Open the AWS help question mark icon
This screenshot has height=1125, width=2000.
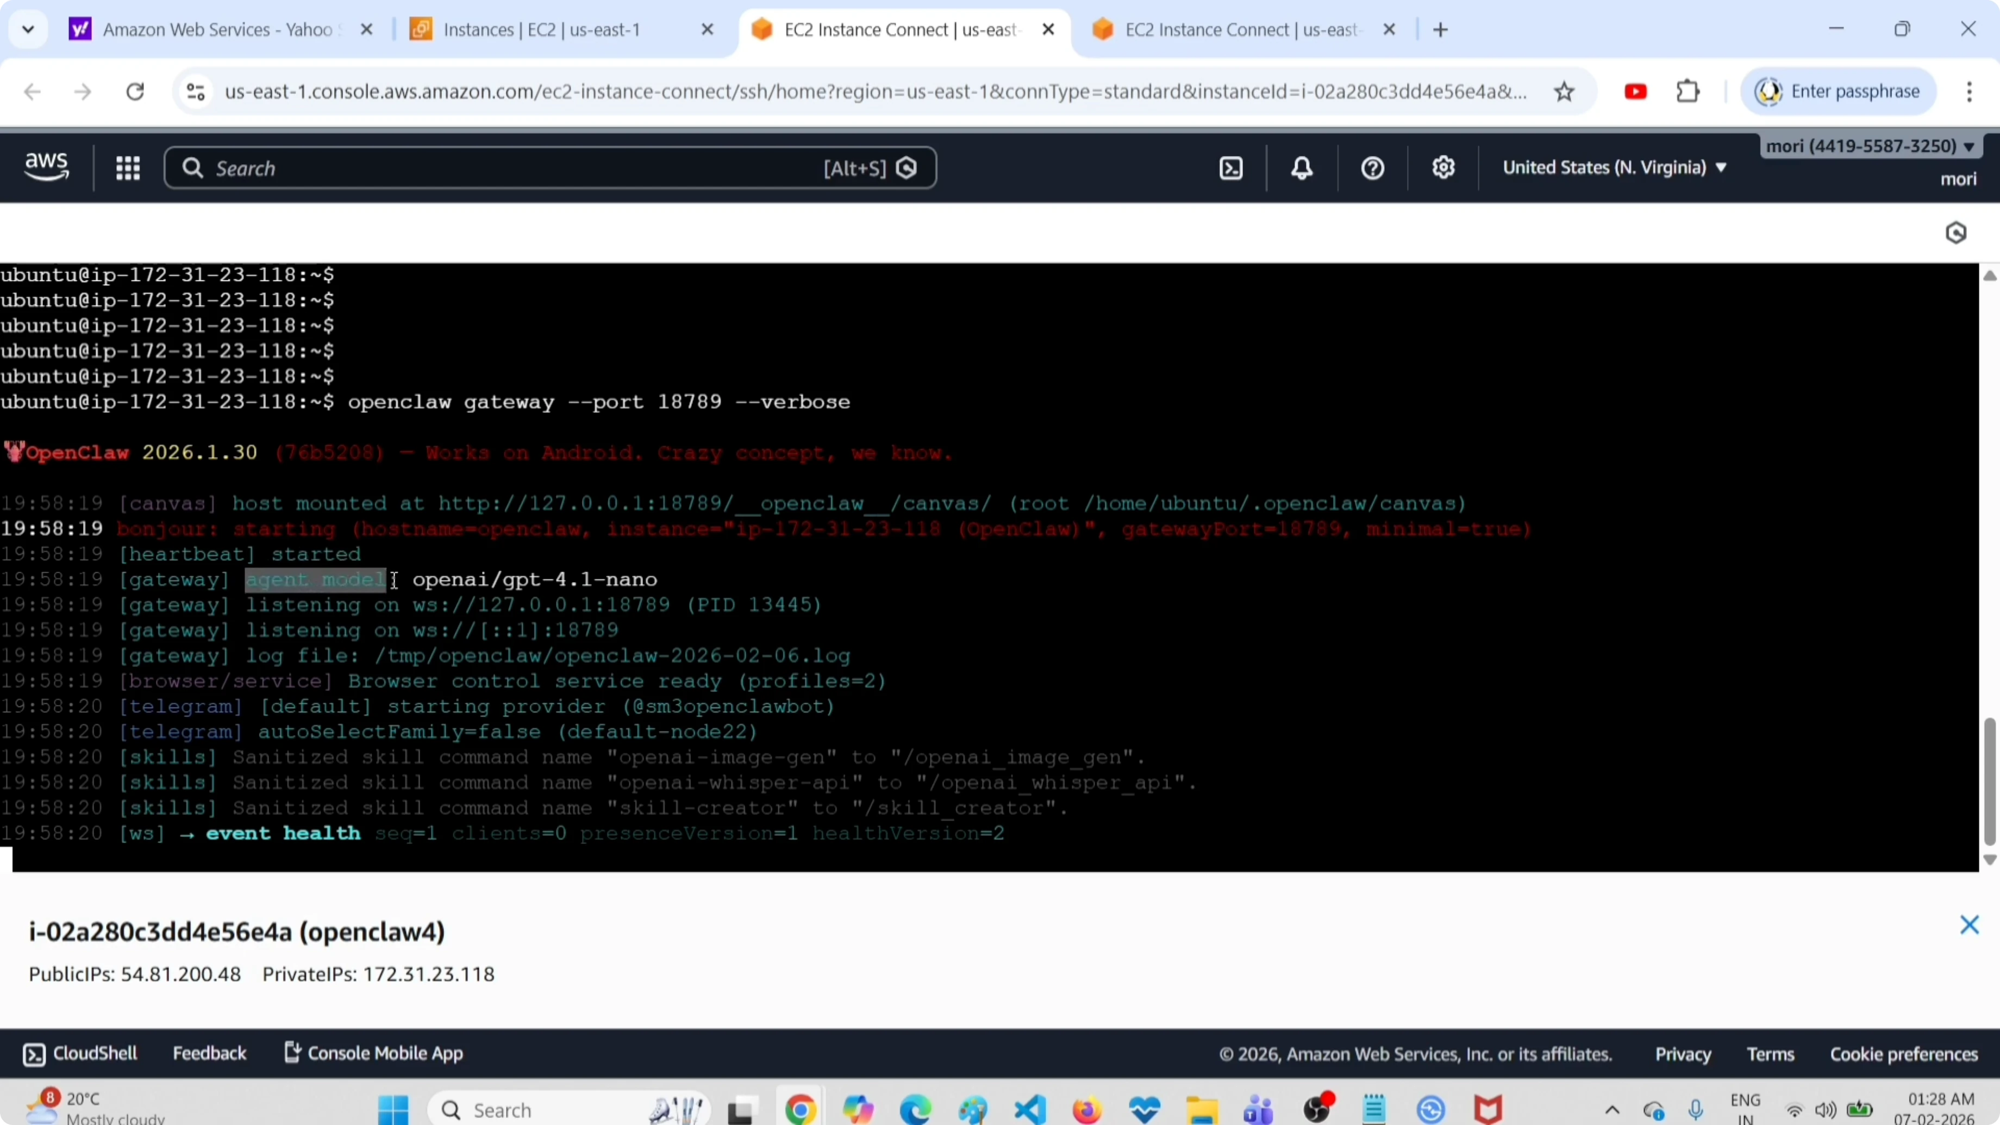coord(1373,168)
